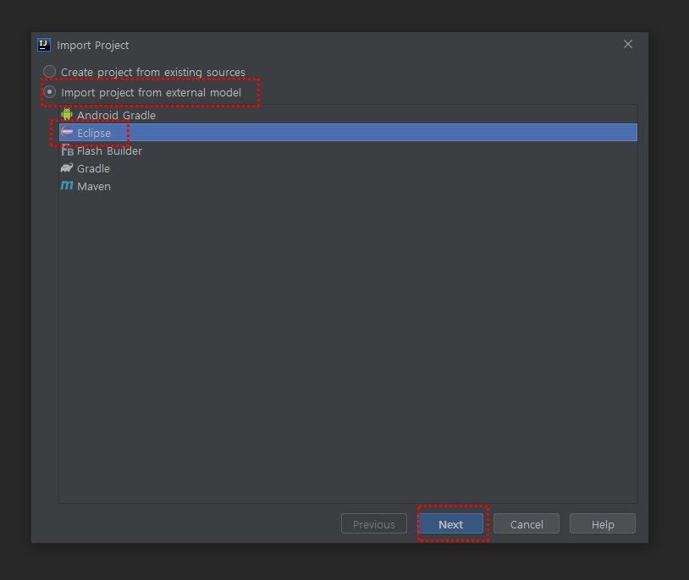Select Create project from existing sources radio

click(49, 72)
